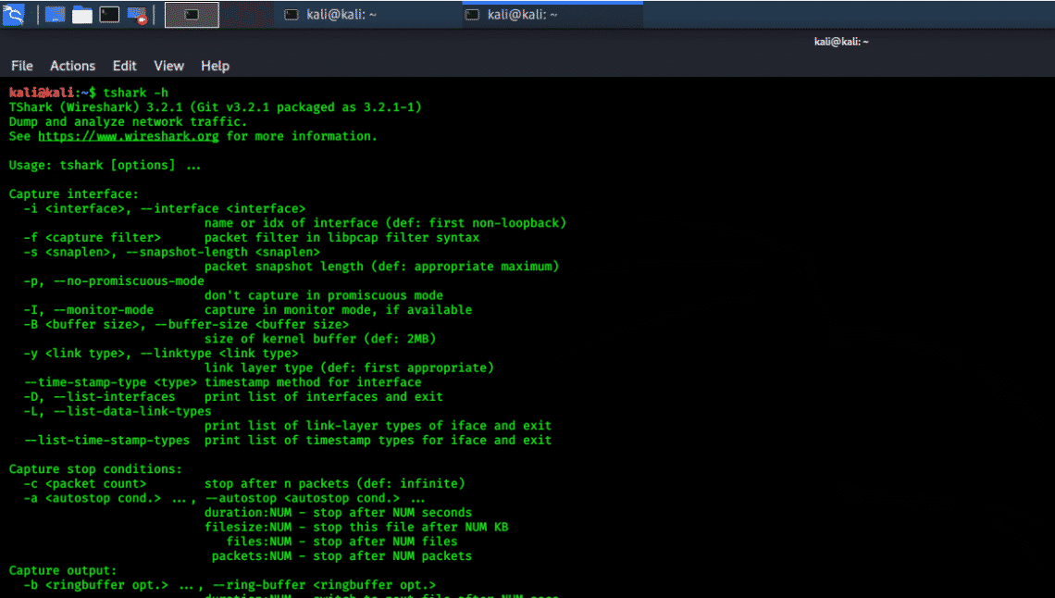Image resolution: width=1055 pixels, height=598 pixels.
Task: Click the terminal icon in the first taskbar entry
Action: pos(291,15)
